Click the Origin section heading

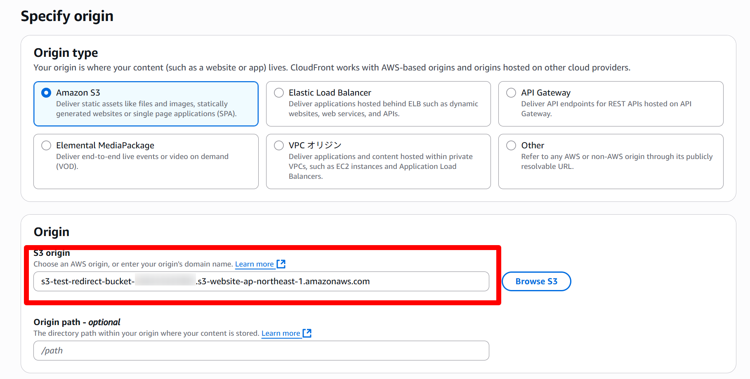click(51, 232)
